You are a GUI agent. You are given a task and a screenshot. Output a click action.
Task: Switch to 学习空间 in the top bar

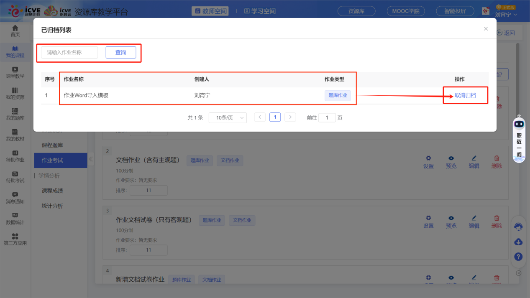point(260,11)
